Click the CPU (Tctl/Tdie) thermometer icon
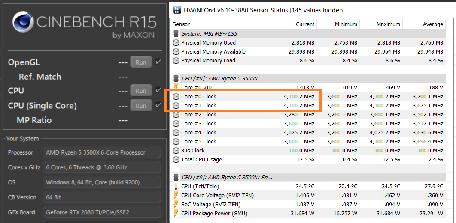 point(176,187)
